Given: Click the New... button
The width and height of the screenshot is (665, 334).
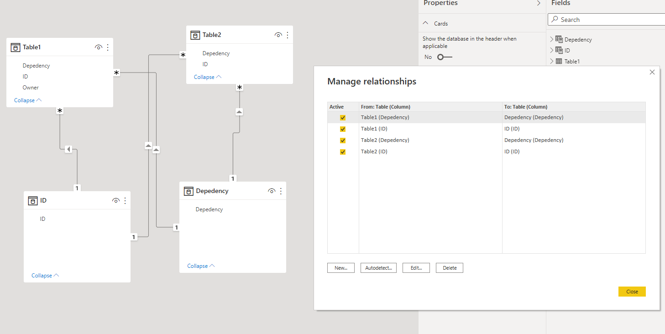Looking at the screenshot, I should click(x=341, y=268).
